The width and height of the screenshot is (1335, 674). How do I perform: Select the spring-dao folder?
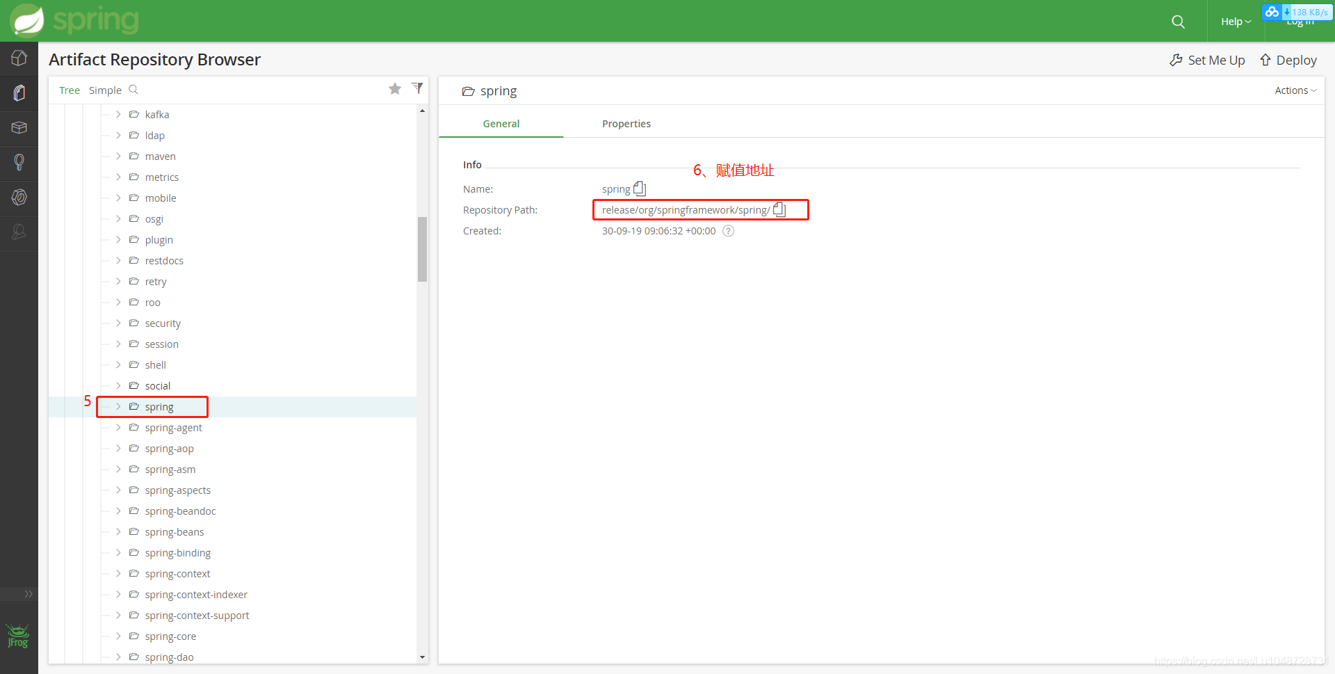coord(169,657)
